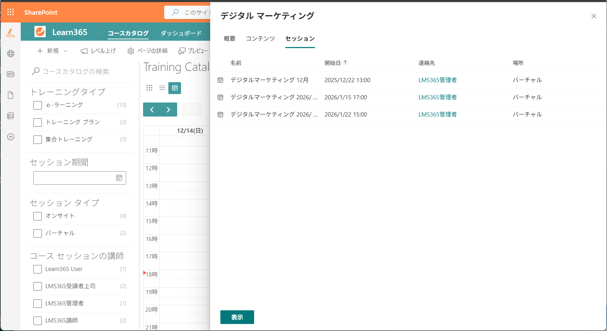Click the このサイト search box
This screenshot has height=331, width=607.
tap(187, 12)
